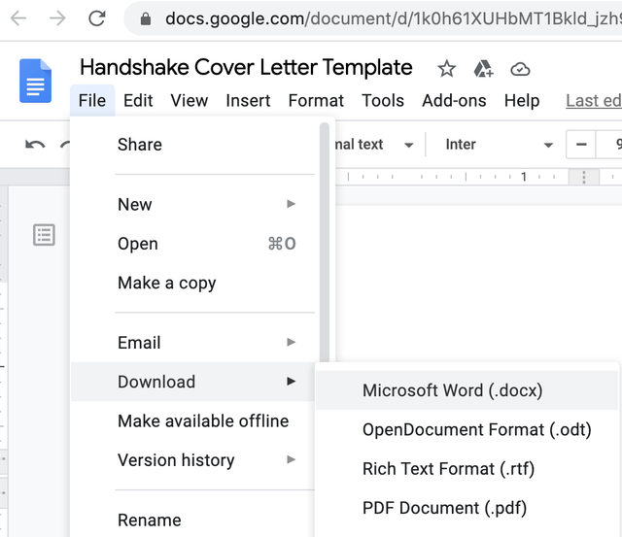Click the Google Docs home icon
The image size is (622, 537).
[35, 81]
